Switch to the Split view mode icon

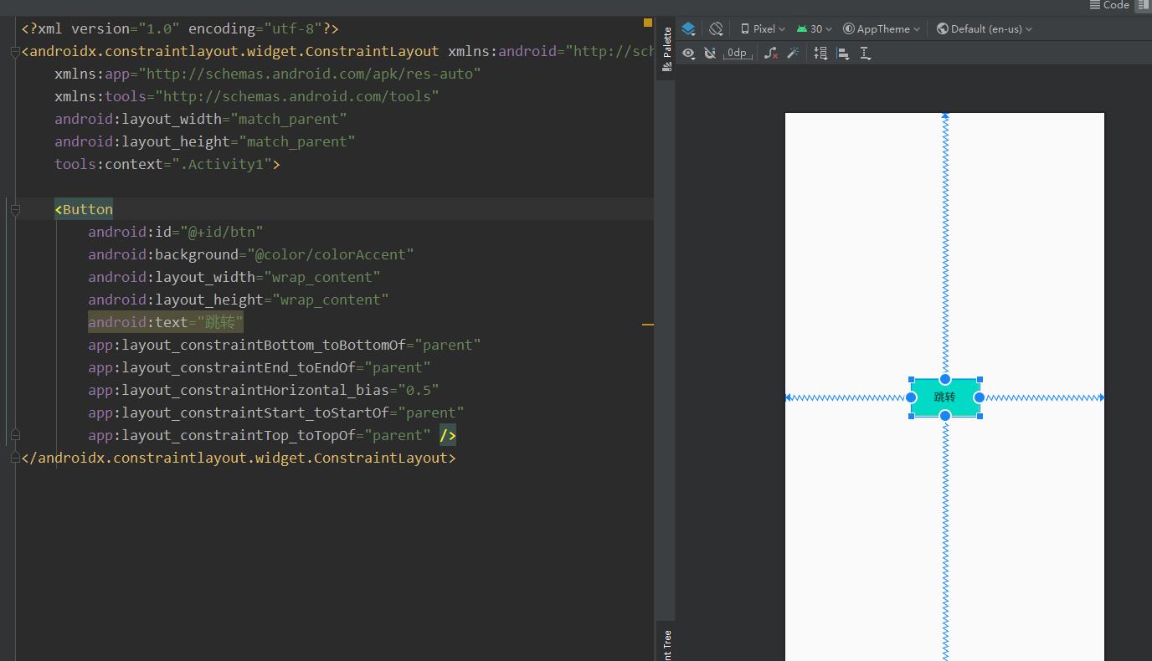(1143, 5)
